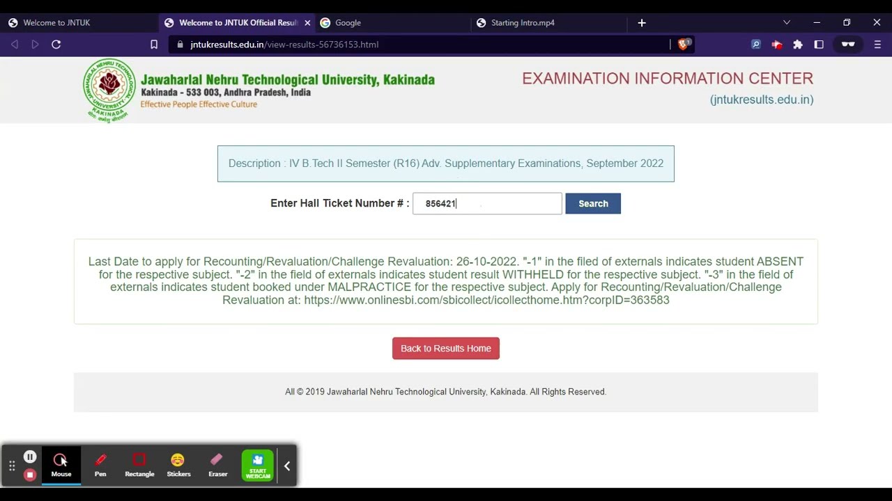Click the JNTUK university logo
This screenshot has height=501, width=892.
tap(109, 90)
